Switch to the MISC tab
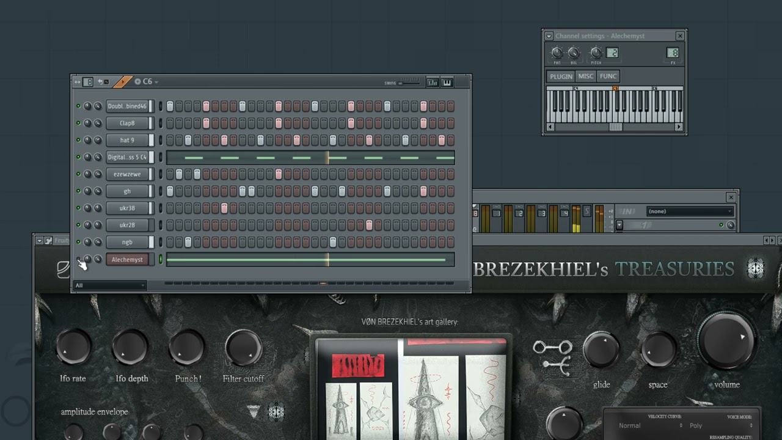 (x=586, y=76)
